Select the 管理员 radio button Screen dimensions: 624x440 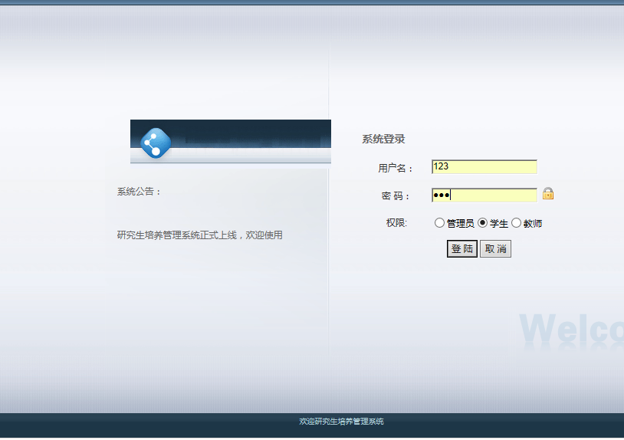click(x=439, y=223)
